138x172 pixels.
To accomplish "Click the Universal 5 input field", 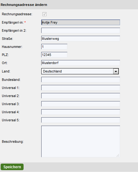I will tap(81, 120).
